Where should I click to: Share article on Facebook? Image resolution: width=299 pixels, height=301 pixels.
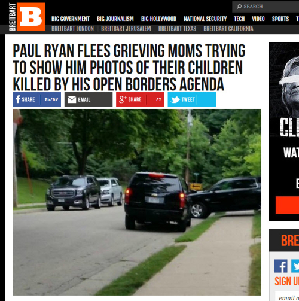pyautogui.click(x=37, y=99)
